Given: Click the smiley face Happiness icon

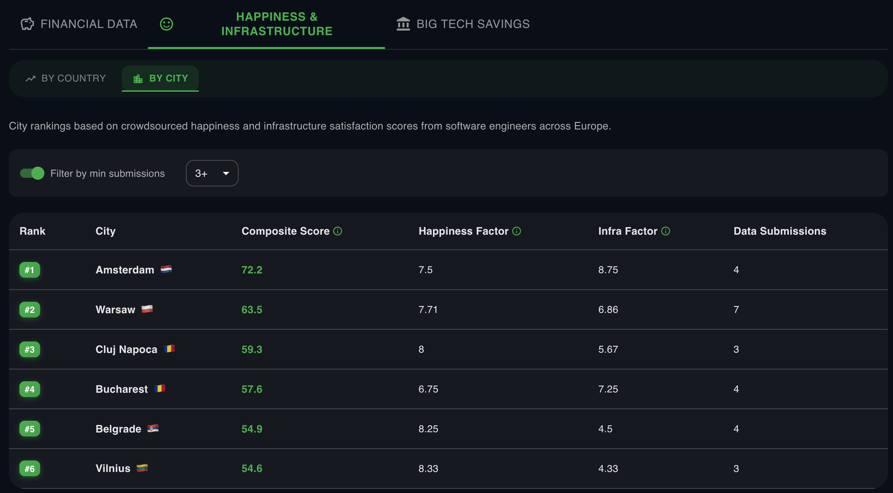Looking at the screenshot, I should tap(166, 24).
